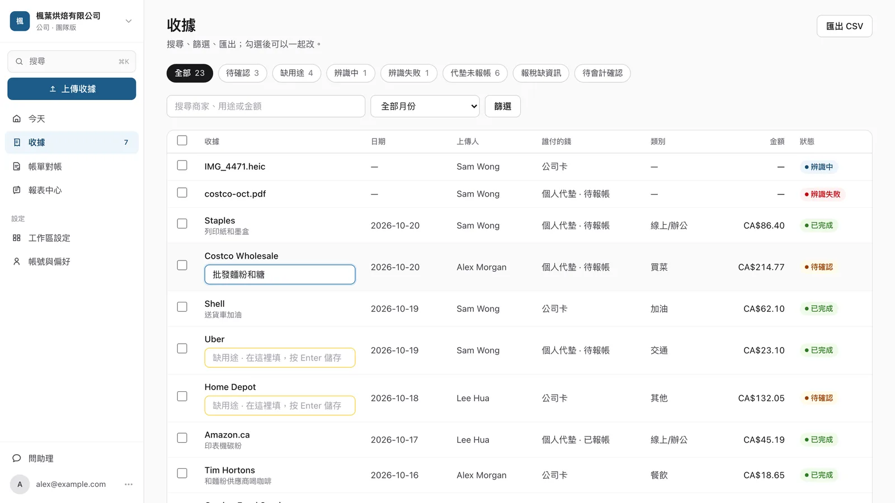Toggle the select-all checkbox in table header

182,140
